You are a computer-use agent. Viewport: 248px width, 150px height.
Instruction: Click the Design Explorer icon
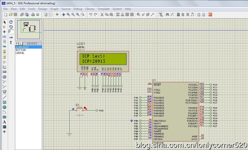tap(178, 15)
